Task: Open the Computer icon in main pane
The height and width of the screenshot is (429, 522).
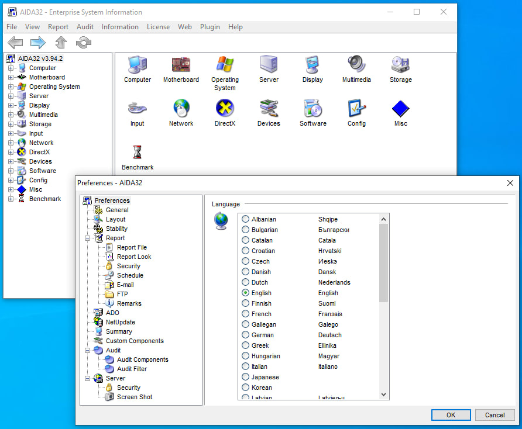Action: coord(138,64)
